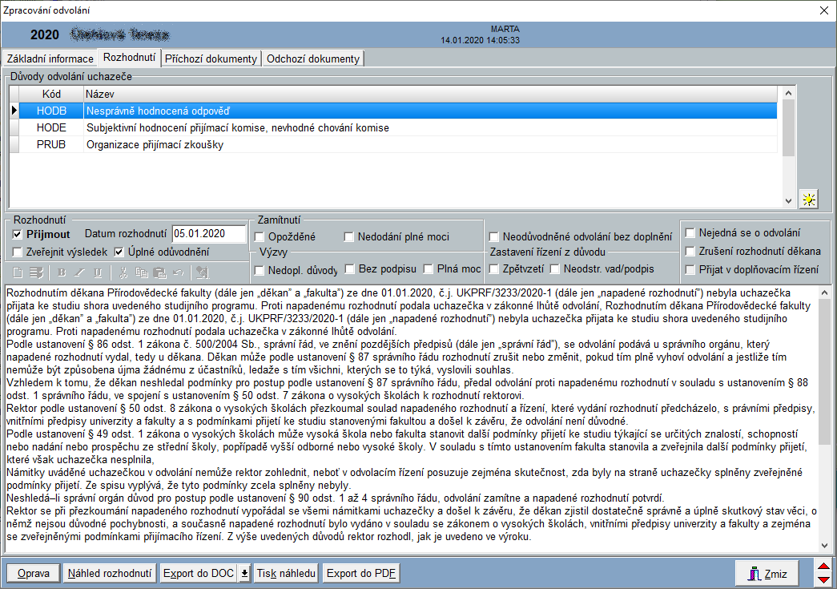Enable the Zveřejnit výsledek checkbox

pyautogui.click(x=18, y=252)
